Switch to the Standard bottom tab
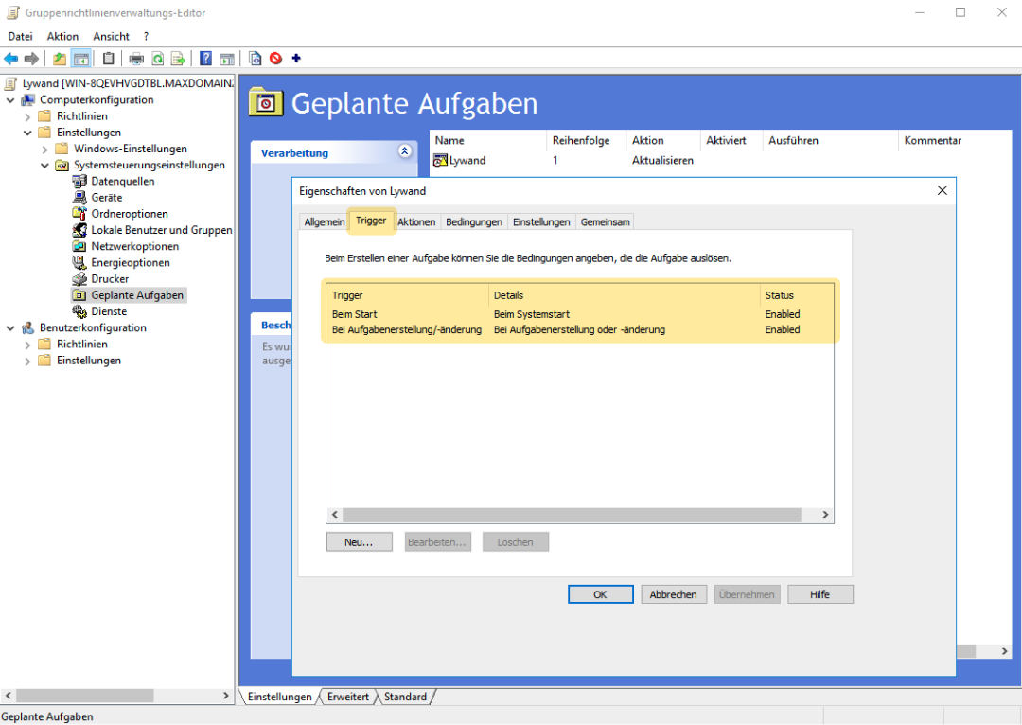The image size is (1022, 725). (x=405, y=697)
